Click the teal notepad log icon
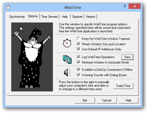 (67, 59)
